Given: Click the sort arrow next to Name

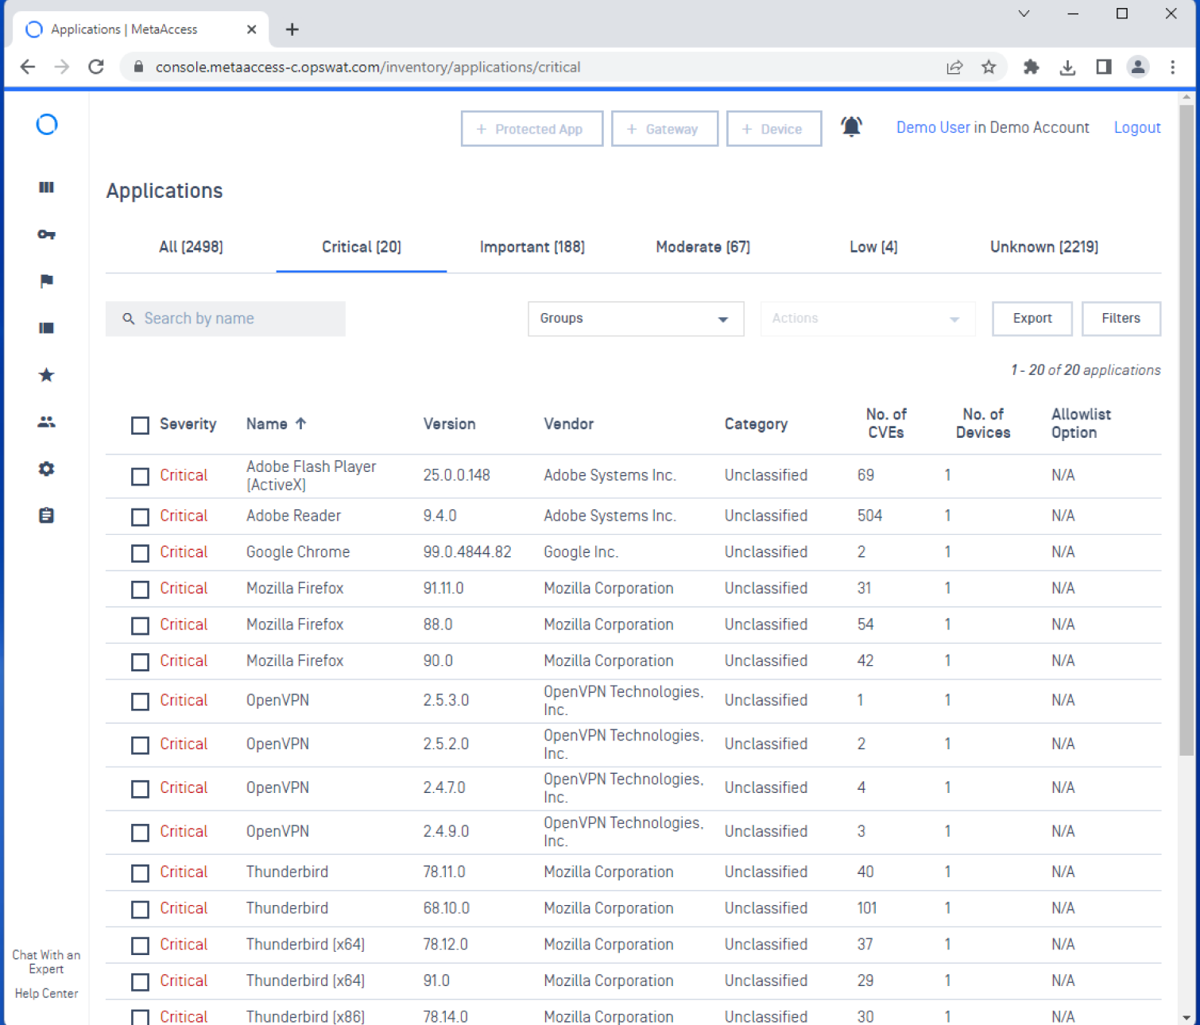Looking at the screenshot, I should 300,424.
